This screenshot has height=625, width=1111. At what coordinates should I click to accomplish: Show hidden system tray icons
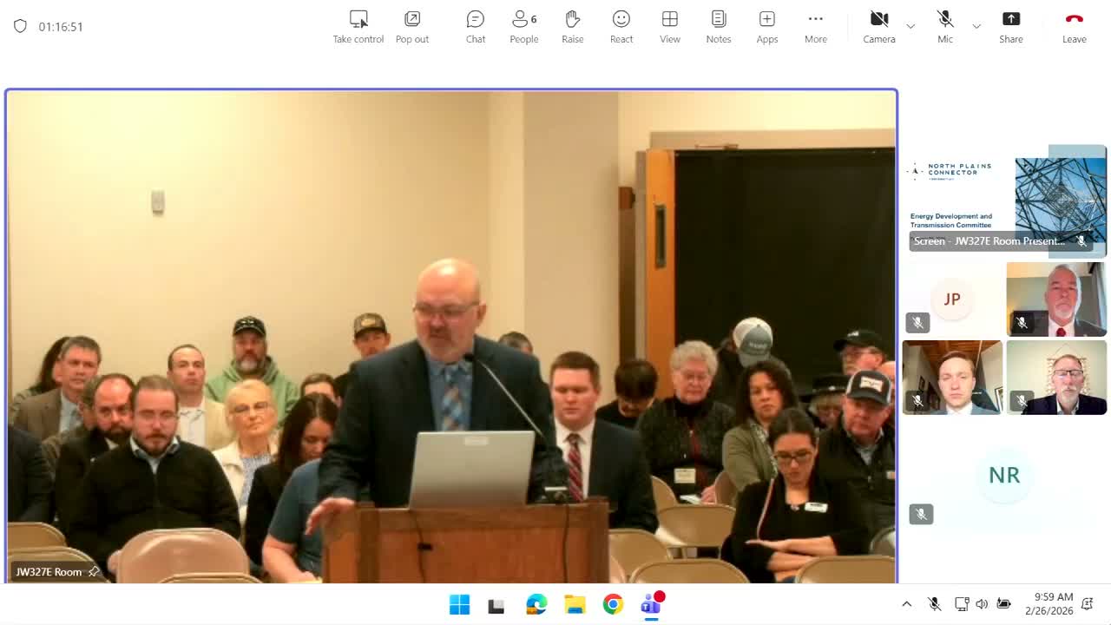pos(907,604)
